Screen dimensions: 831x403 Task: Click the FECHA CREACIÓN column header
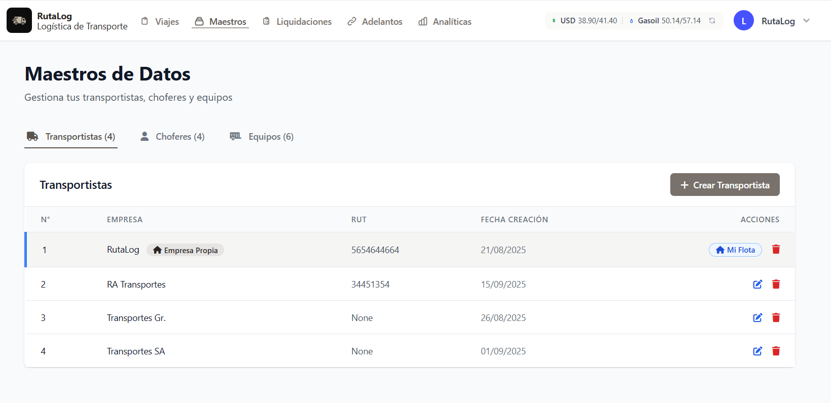point(515,220)
